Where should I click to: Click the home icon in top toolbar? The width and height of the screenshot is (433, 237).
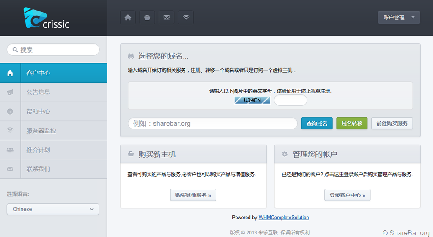point(128,18)
